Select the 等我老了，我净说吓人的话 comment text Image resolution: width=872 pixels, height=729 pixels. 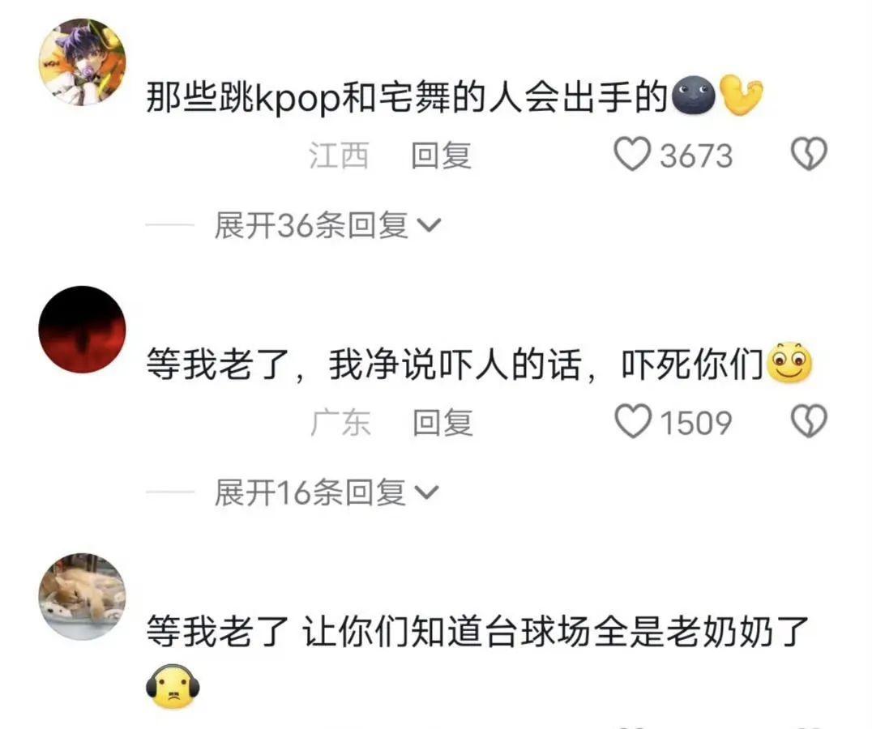455,364
